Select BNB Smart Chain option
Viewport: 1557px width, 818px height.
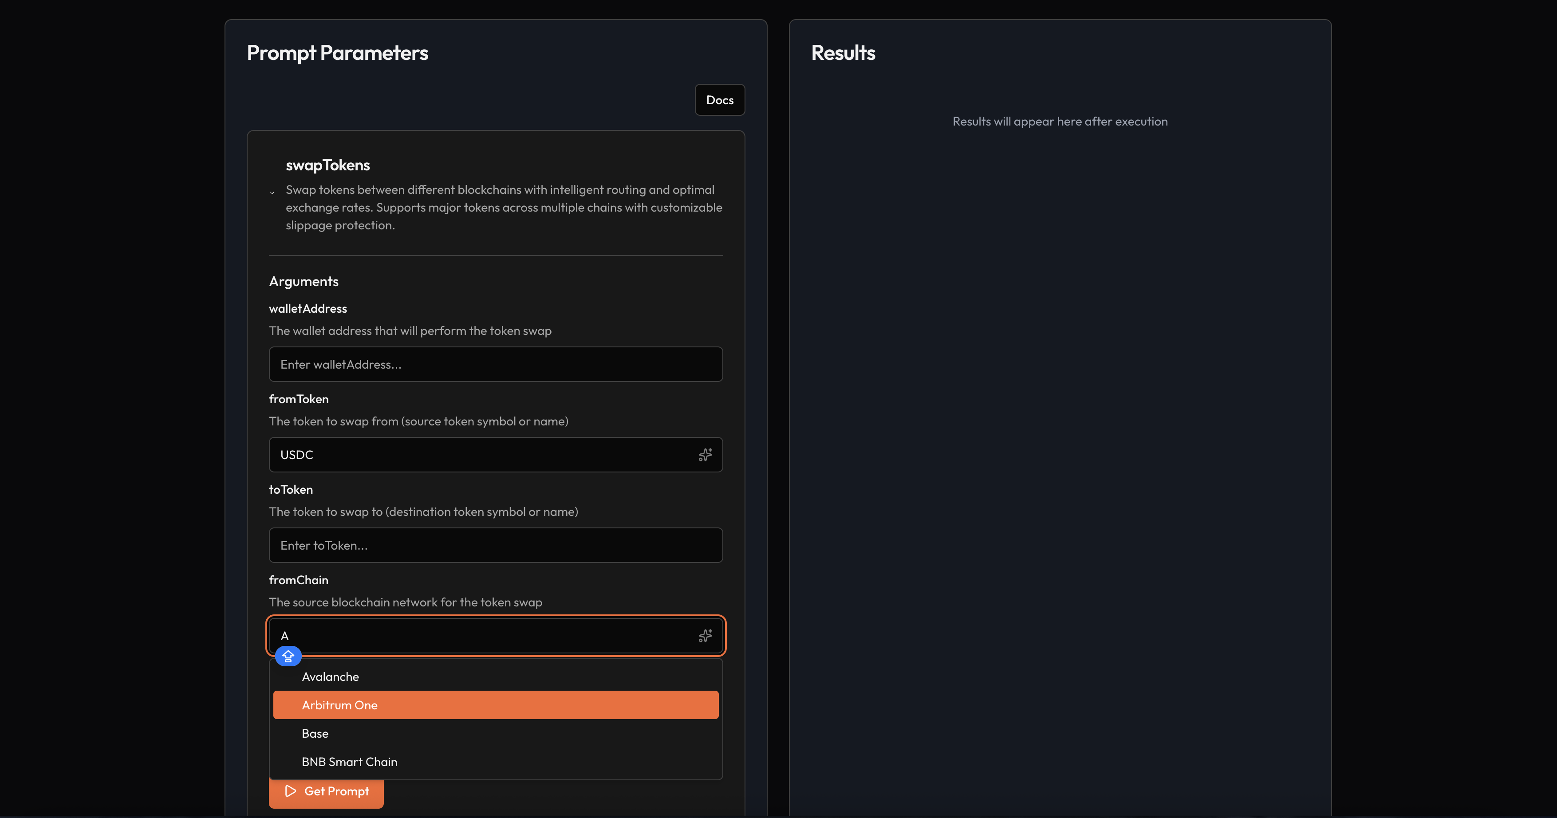pos(496,762)
